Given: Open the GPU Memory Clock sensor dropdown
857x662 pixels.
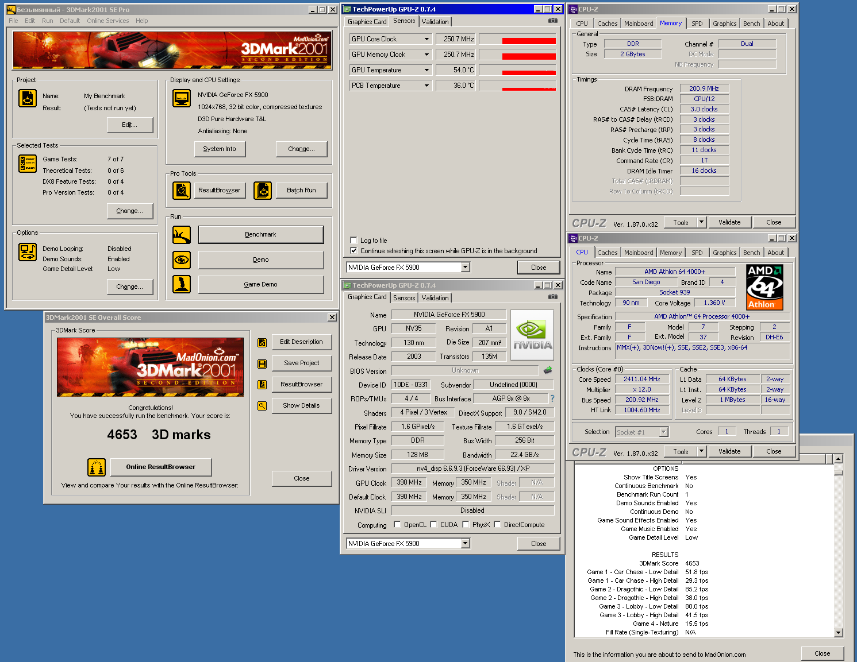Looking at the screenshot, I should (x=426, y=55).
